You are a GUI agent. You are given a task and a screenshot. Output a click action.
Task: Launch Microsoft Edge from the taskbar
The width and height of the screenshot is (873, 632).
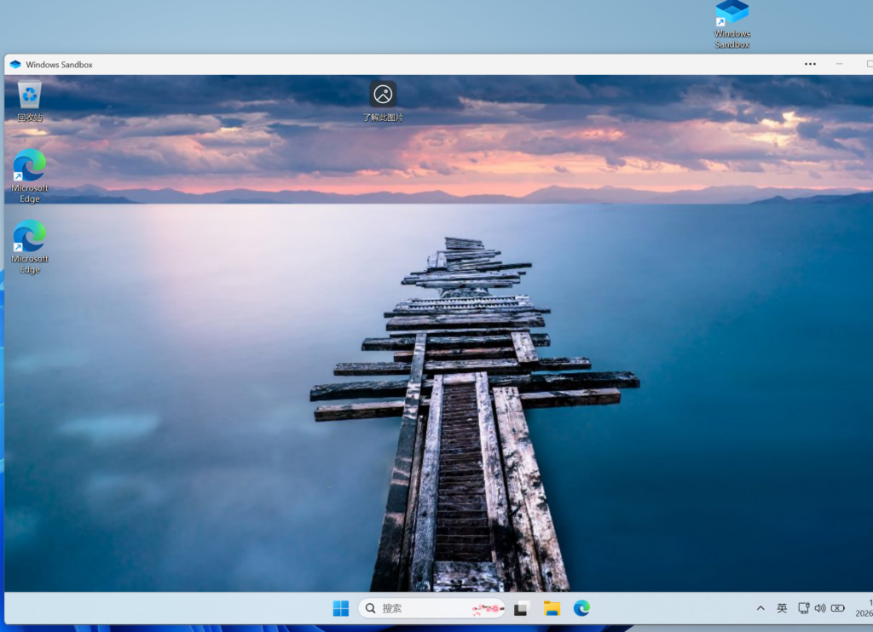581,608
